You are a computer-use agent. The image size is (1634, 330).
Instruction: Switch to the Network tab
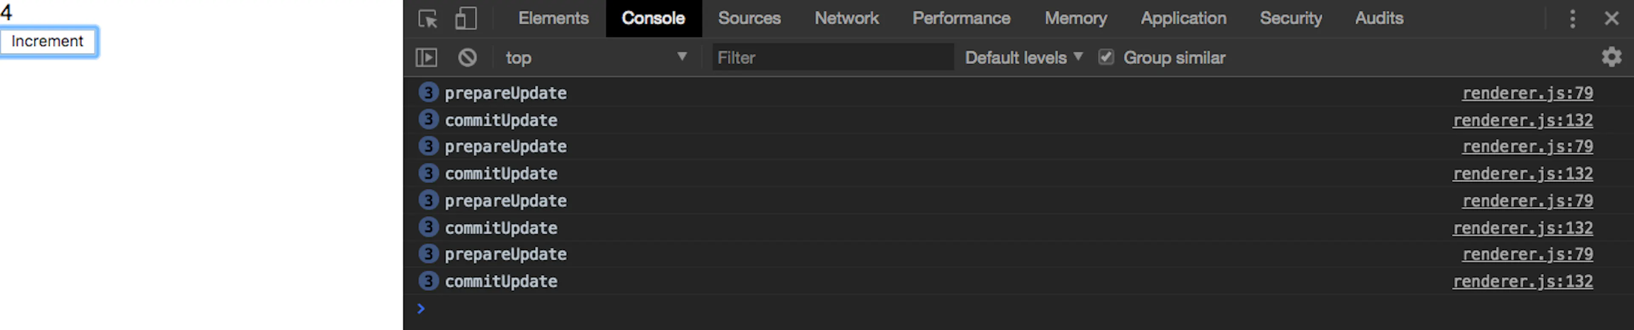[x=846, y=18]
